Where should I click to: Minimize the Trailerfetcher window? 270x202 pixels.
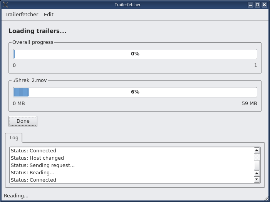click(x=250, y=5)
